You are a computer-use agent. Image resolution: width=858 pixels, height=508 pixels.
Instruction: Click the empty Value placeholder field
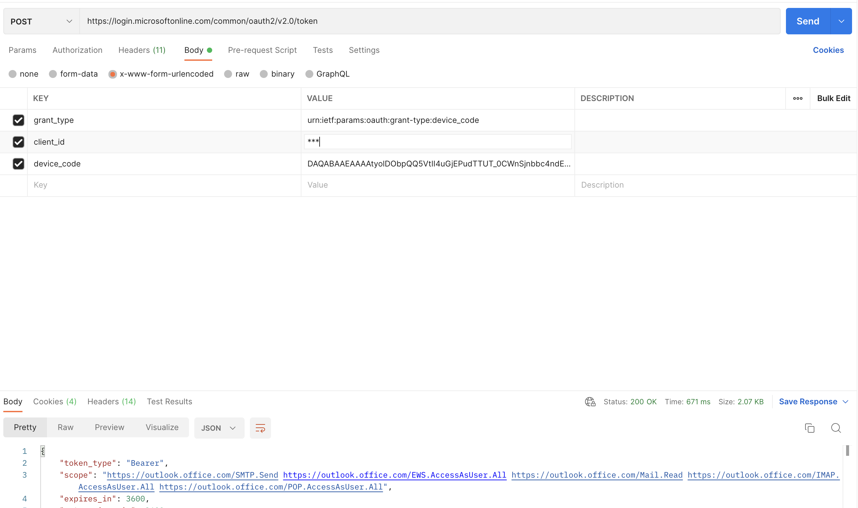coord(438,186)
